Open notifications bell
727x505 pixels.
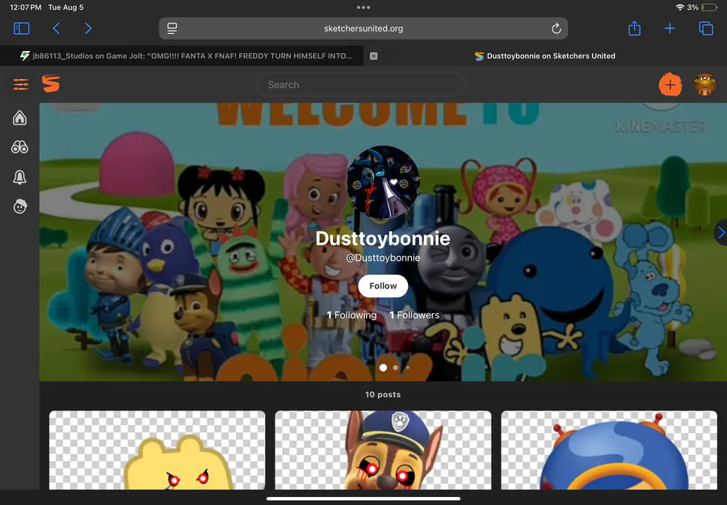pos(19,177)
